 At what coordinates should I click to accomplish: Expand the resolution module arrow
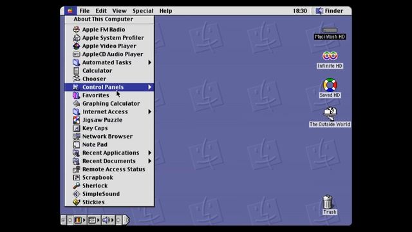pyautogui.click(x=98, y=220)
